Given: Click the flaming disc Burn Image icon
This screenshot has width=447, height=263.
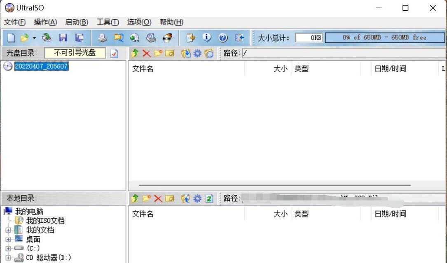Looking at the screenshot, I should tap(168, 37).
